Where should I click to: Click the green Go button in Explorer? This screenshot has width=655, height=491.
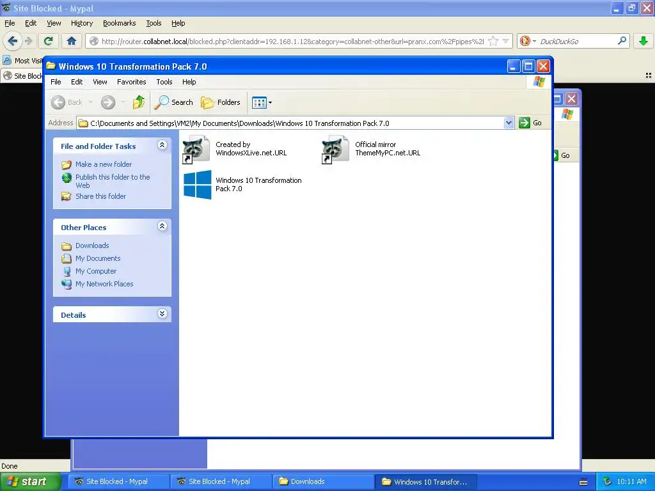530,123
